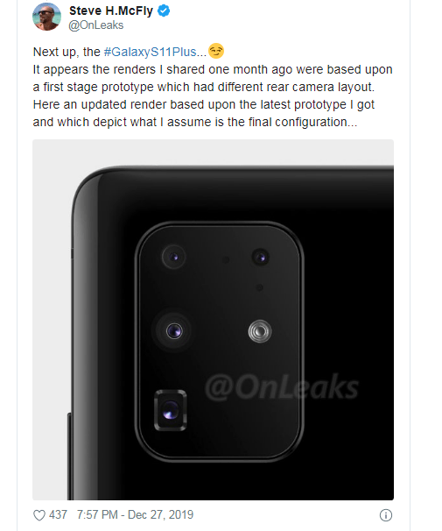Click the tweet text about updated render
The width and height of the screenshot is (442, 531).
click(213, 96)
